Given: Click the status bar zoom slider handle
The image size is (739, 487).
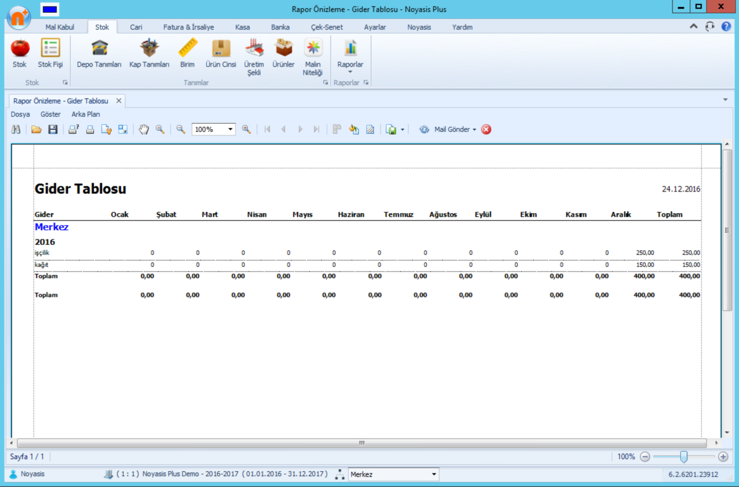Looking at the screenshot, I should [683, 457].
